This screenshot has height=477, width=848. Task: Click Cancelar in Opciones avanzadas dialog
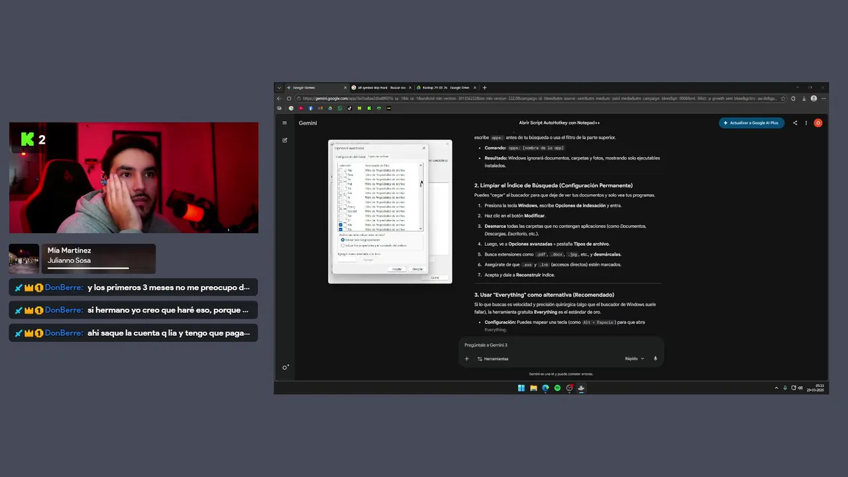417,269
